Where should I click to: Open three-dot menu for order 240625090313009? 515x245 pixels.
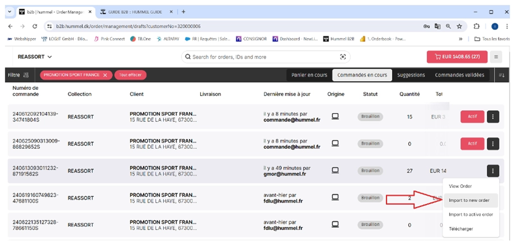pyautogui.click(x=492, y=143)
